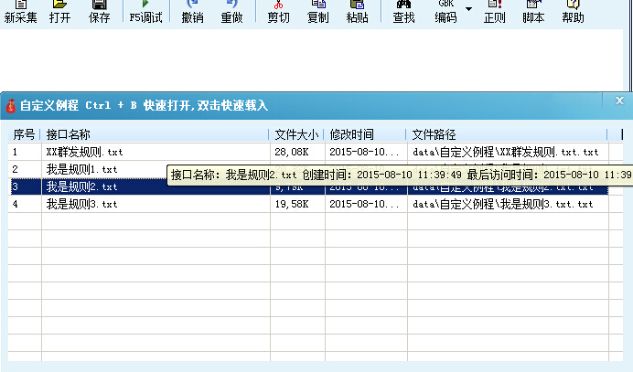Sort by the 修改时间 column header
633x372 pixels.
pyautogui.click(x=365, y=134)
